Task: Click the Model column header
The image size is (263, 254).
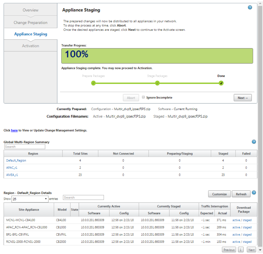Action: [x=62, y=209]
